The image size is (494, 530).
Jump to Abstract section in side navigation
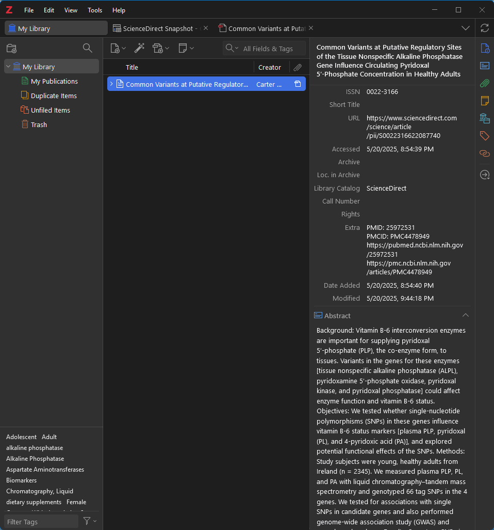485,66
